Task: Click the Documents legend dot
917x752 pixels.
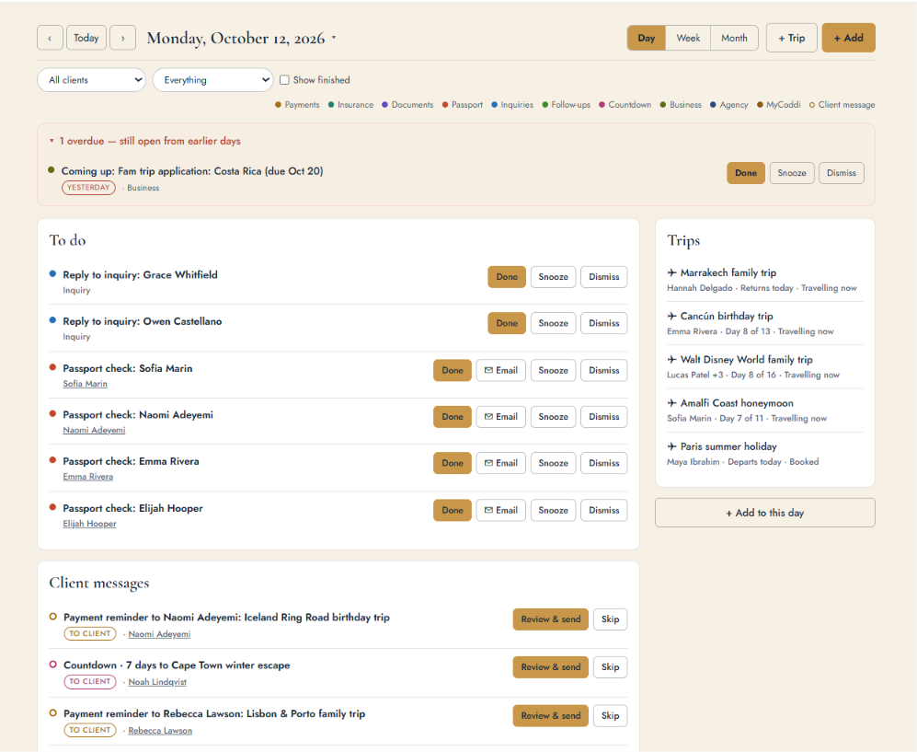Action: [x=384, y=105]
